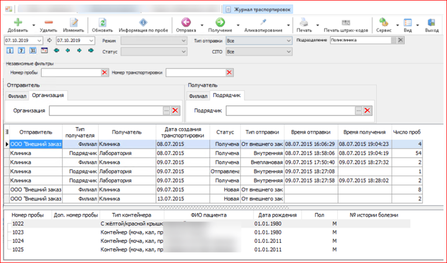Click the Удалить red minus icon
The image size is (447, 263).
[48, 22]
